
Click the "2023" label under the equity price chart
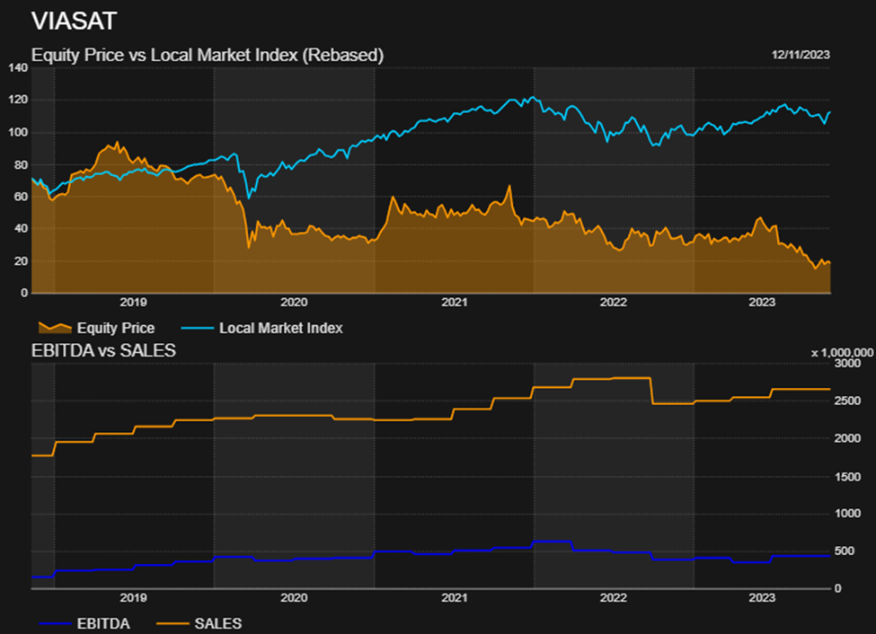point(762,303)
